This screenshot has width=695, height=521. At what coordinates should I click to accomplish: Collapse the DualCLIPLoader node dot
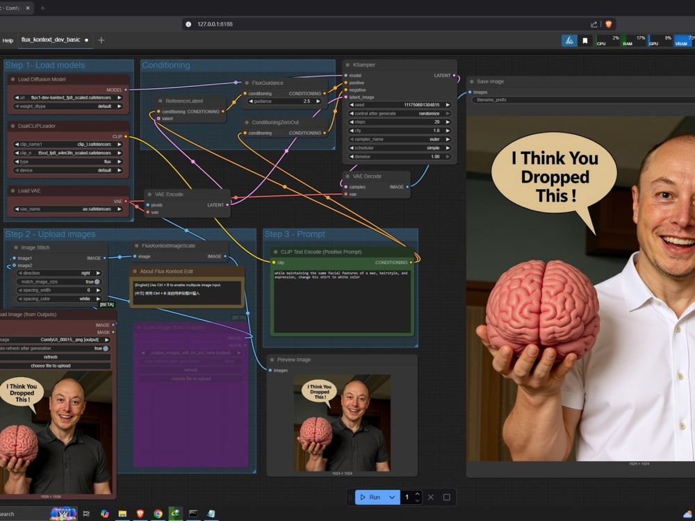click(13, 126)
